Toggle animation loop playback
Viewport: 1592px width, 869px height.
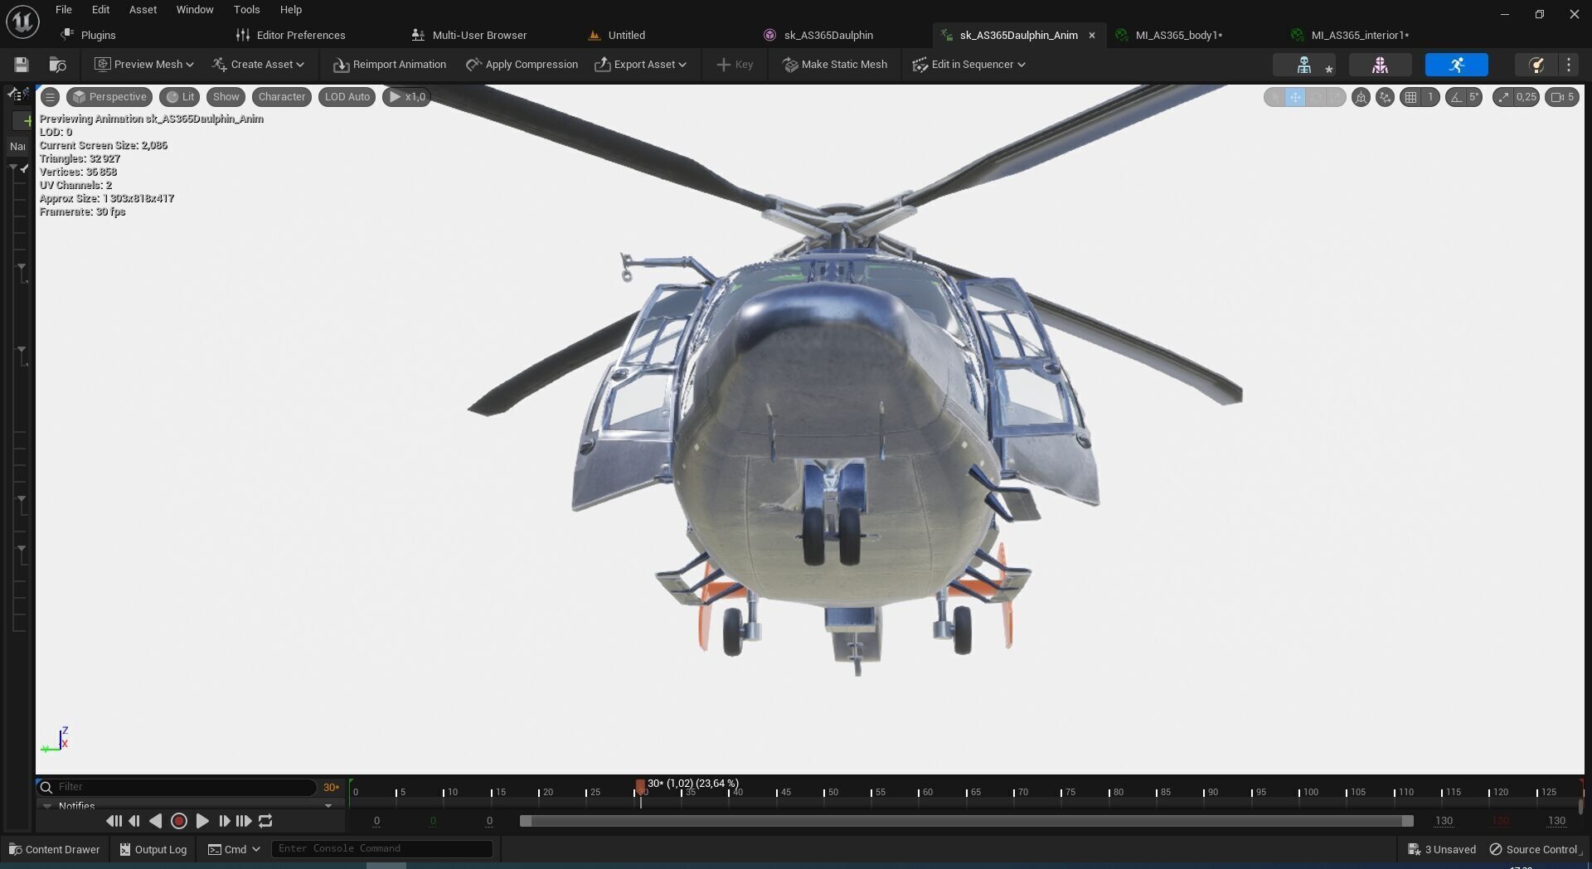point(265,821)
